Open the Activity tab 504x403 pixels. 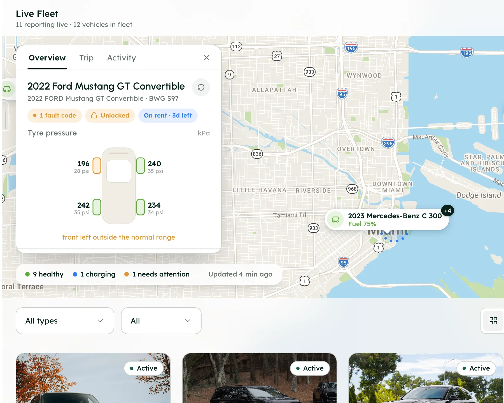tap(122, 58)
